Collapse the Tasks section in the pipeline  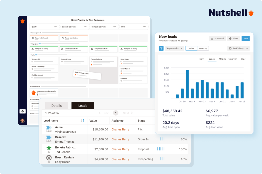click(x=31, y=55)
